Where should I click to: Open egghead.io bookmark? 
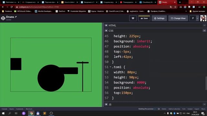point(136,11)
